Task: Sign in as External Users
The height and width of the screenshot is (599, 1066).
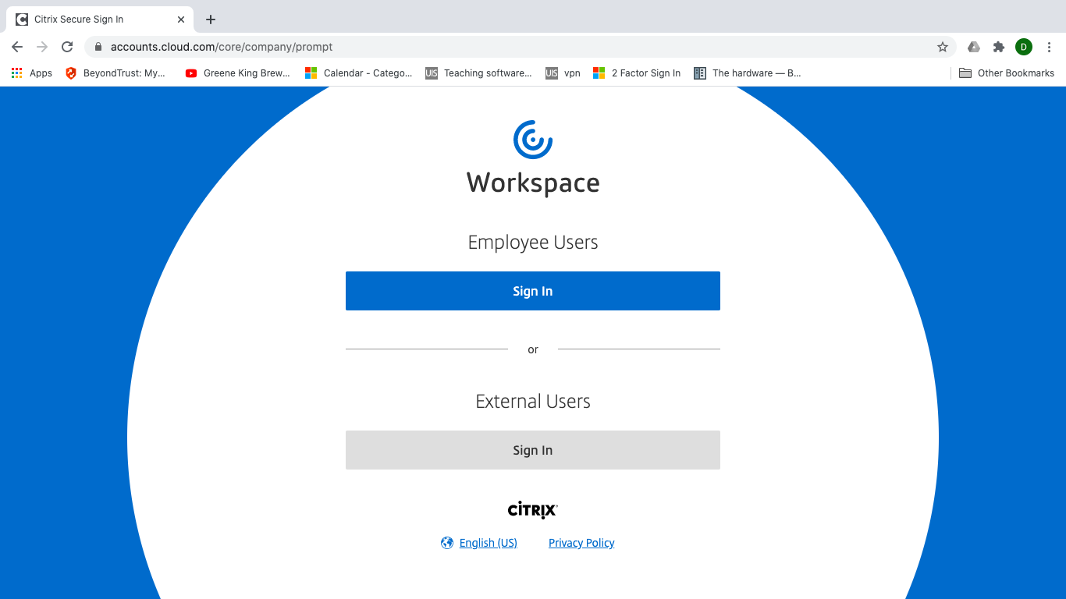Action: point(533,450)
